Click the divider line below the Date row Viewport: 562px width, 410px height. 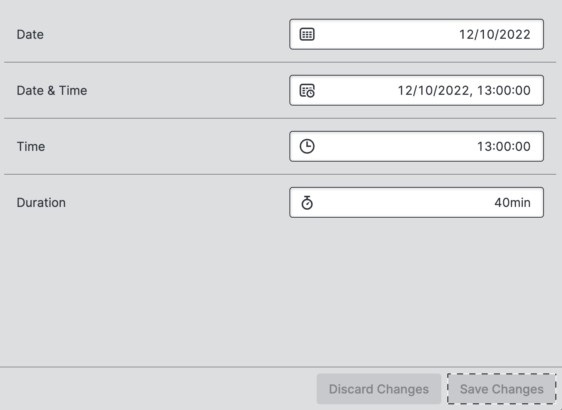pyautogui.click(x=280, y=62)
